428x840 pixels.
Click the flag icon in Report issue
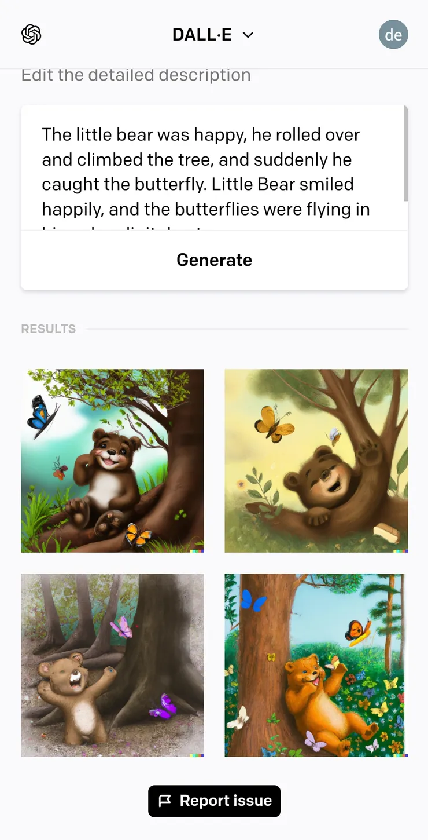165,801
